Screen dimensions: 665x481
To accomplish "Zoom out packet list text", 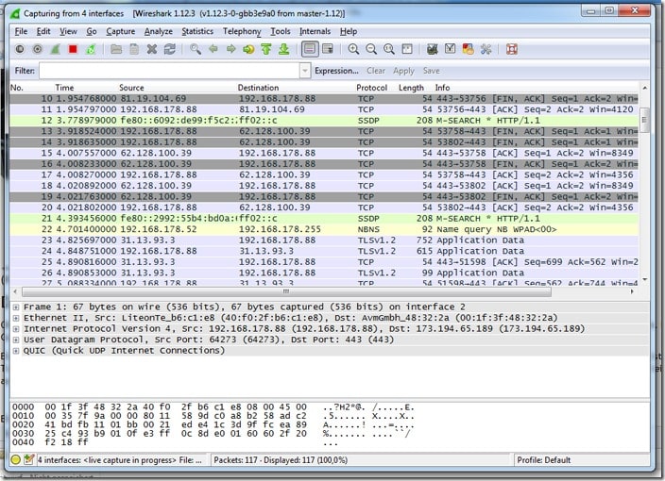I will point(371,49).
